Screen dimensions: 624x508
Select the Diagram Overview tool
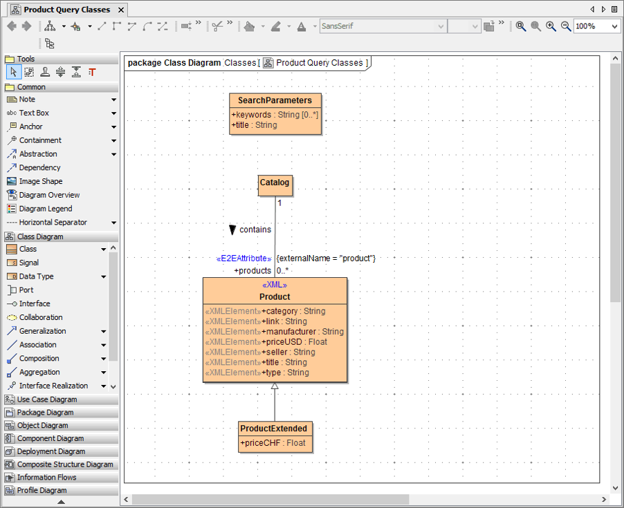[49, 195]
